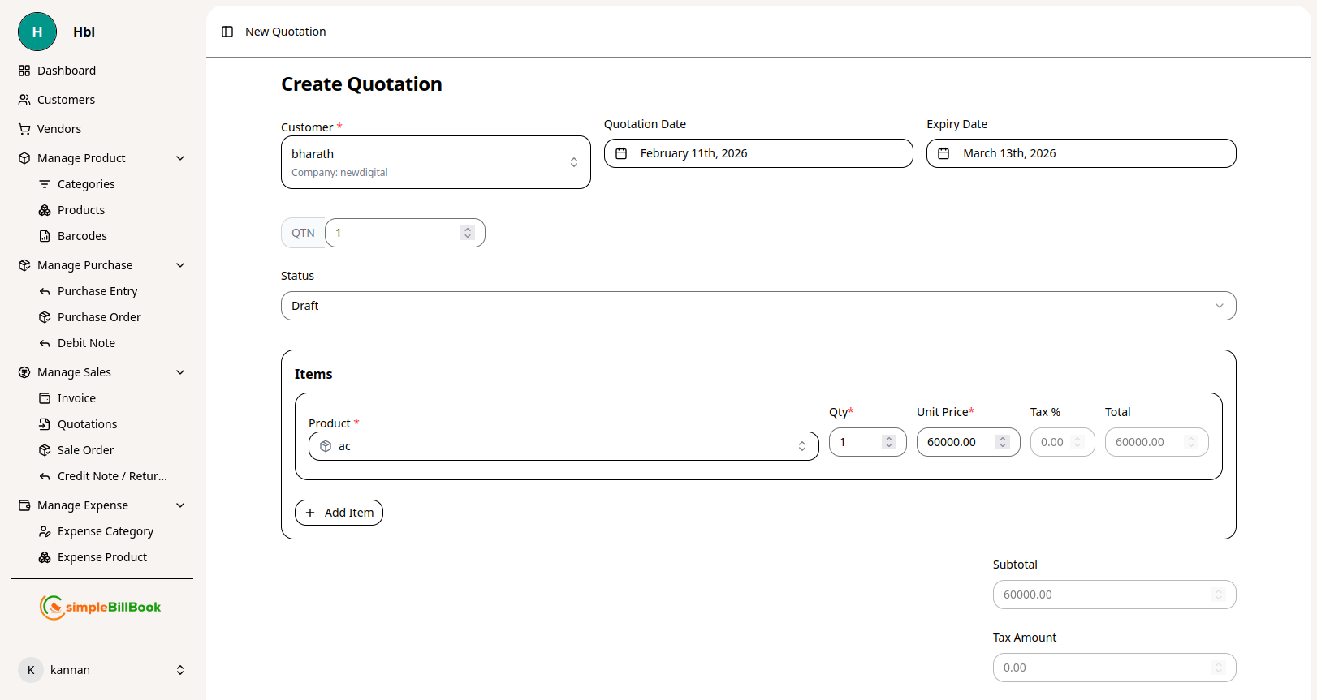The width and height of the screenshot is (1317, 700).
Task: Open the Customer selector showing bharath
Action: coord(435,162)
